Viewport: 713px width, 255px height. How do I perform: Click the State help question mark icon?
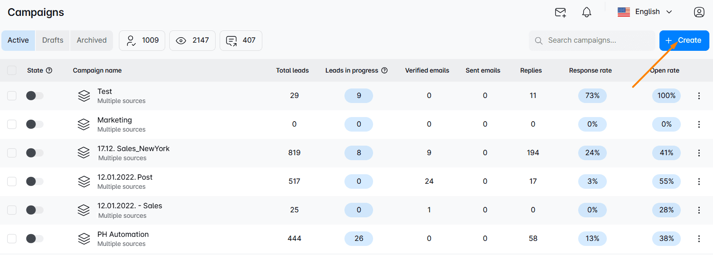pyautogui.click(x=49, y=70)
